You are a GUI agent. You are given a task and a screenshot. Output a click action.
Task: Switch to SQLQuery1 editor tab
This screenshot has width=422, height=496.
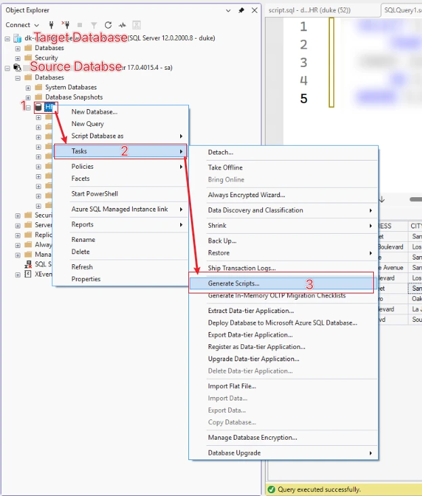tap(402, 10)
